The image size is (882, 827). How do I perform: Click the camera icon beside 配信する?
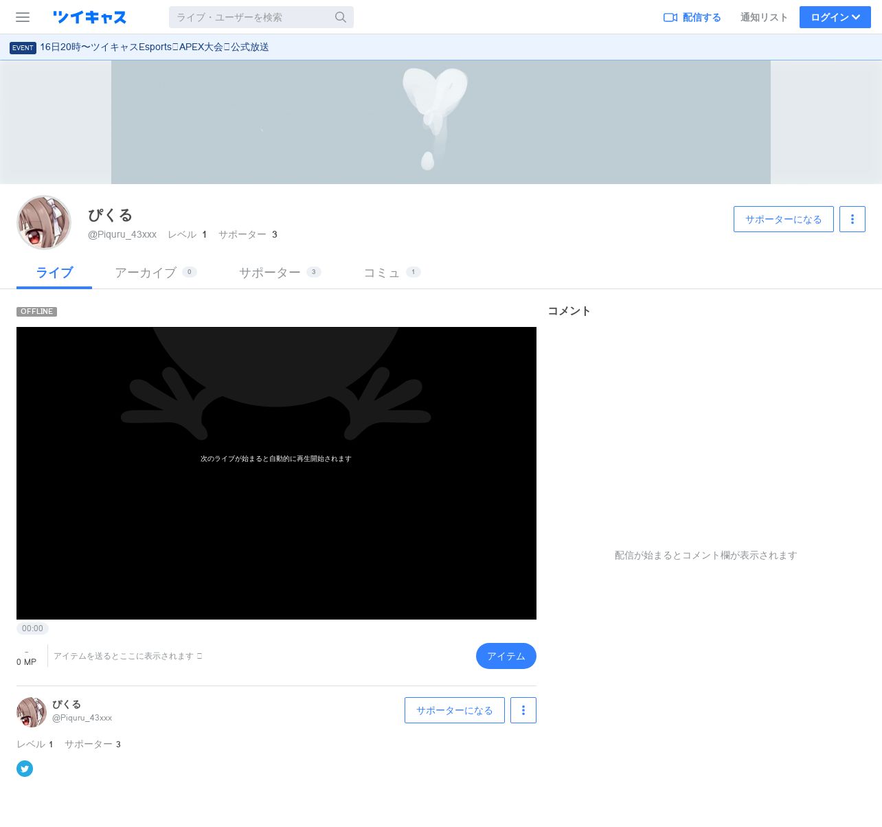670,17
